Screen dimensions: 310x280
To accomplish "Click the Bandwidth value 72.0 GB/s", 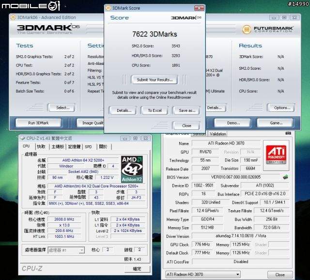I will (271, 227).
